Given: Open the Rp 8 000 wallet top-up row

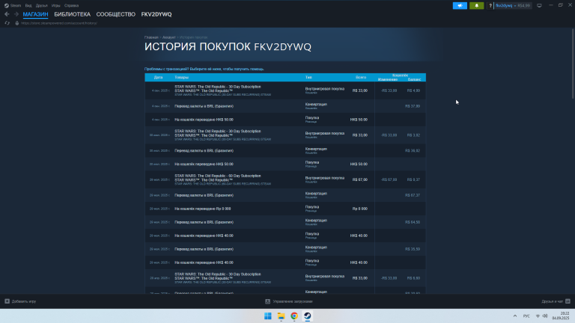Looking at the screenshot, I should 285,209.
